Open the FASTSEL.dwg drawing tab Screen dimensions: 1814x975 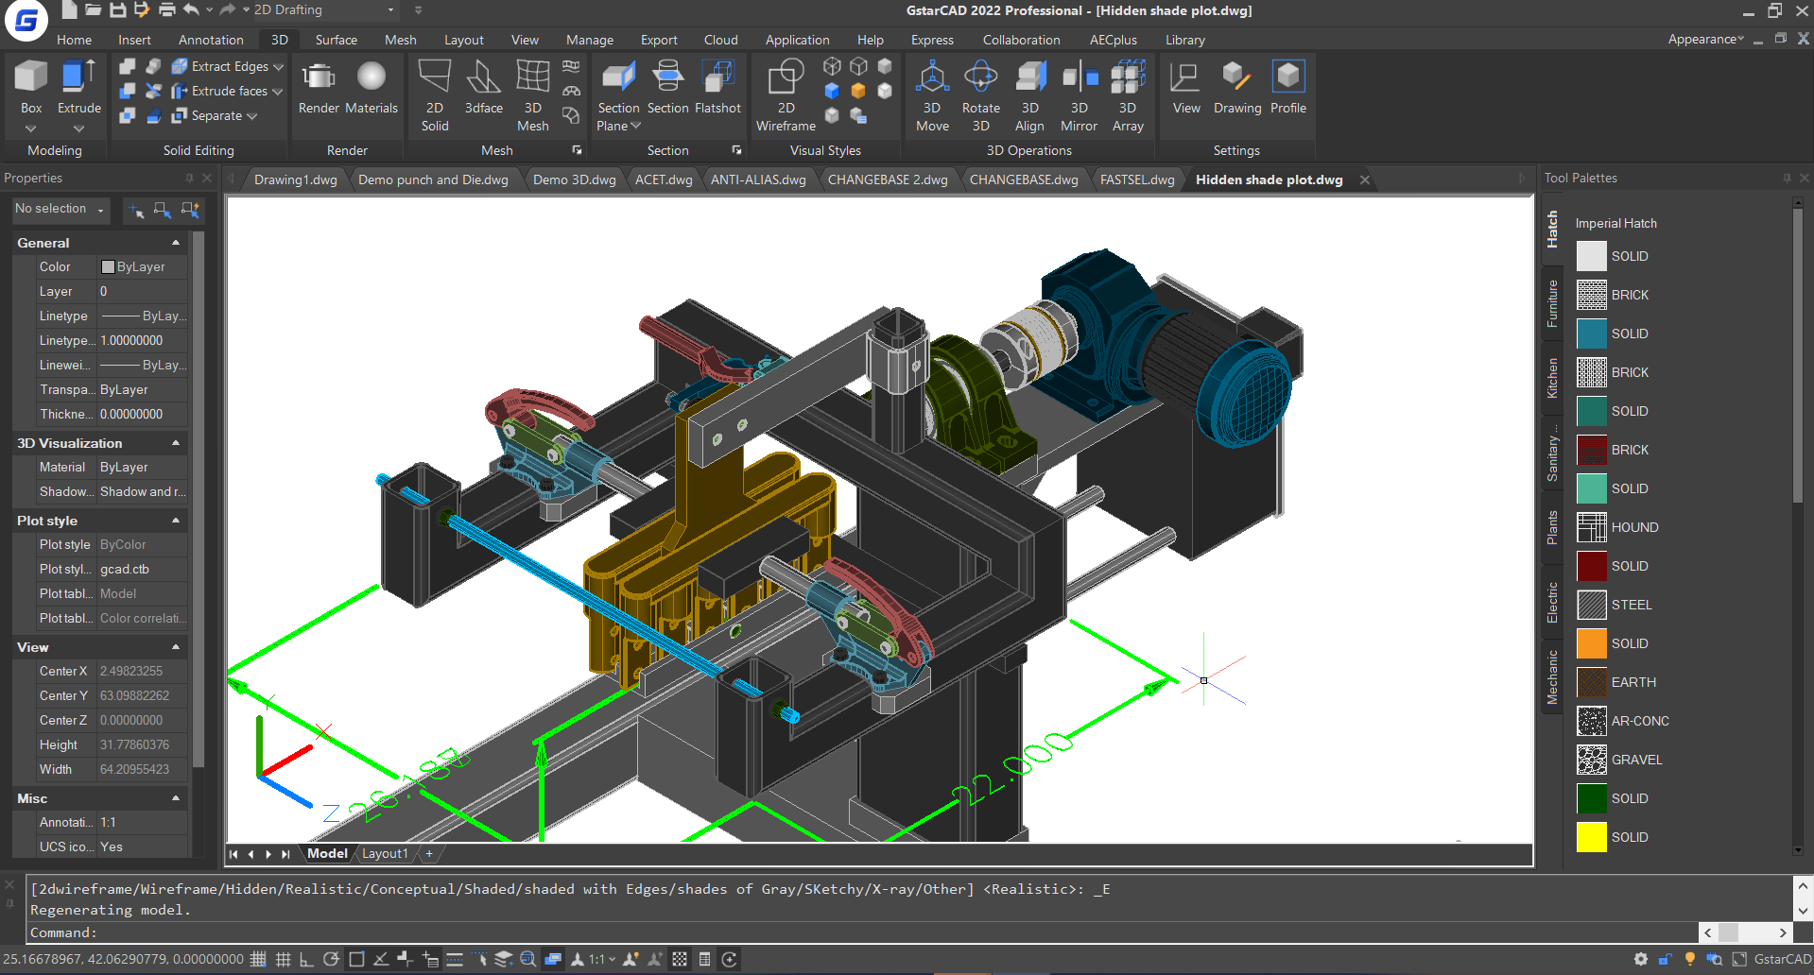(x=1137, y=180)
